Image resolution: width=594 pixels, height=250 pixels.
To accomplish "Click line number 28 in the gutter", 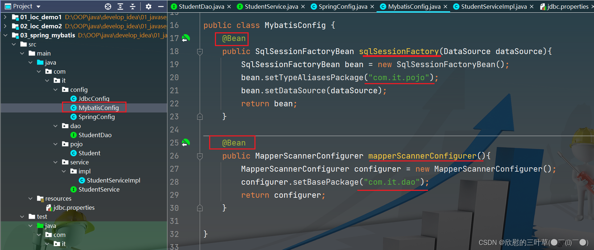I will [x=174, y=182].
